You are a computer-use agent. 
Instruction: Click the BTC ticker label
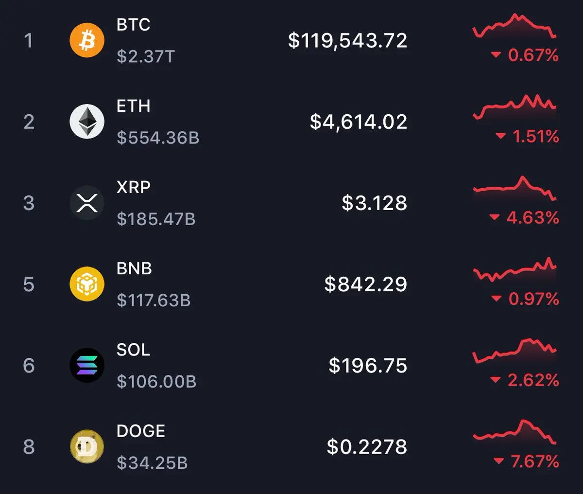pyautogui.click(x=134, y=25)
